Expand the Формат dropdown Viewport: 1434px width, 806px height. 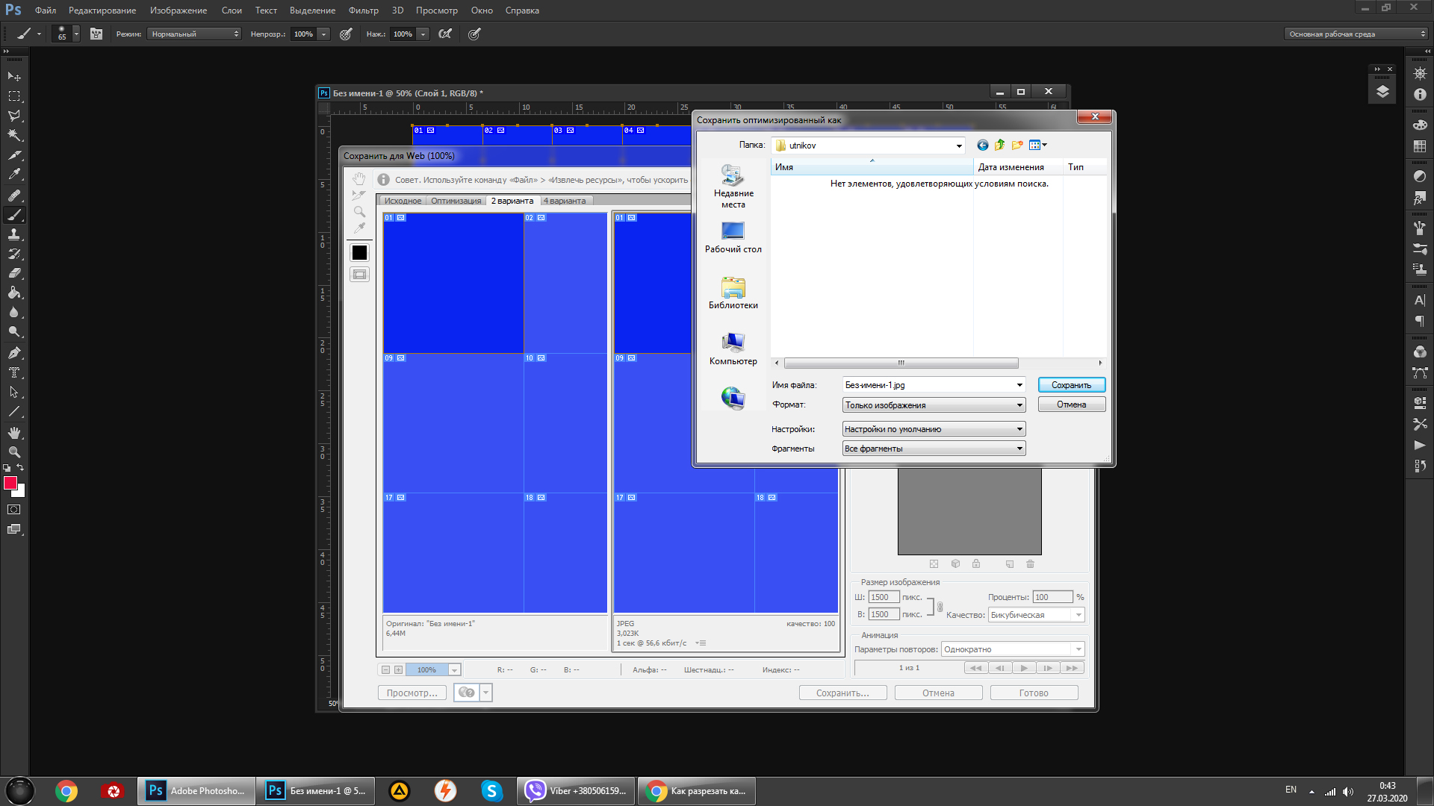1019,405
